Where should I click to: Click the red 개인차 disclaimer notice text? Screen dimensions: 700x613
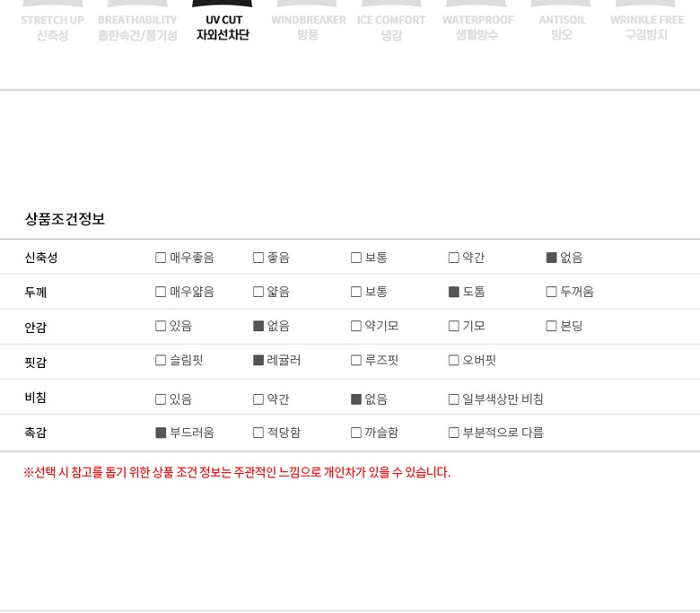(237, 472)
